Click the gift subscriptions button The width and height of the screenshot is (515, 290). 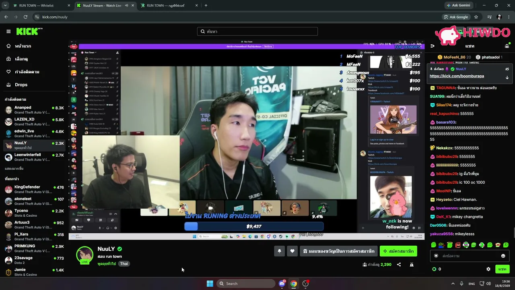(339, 251)
